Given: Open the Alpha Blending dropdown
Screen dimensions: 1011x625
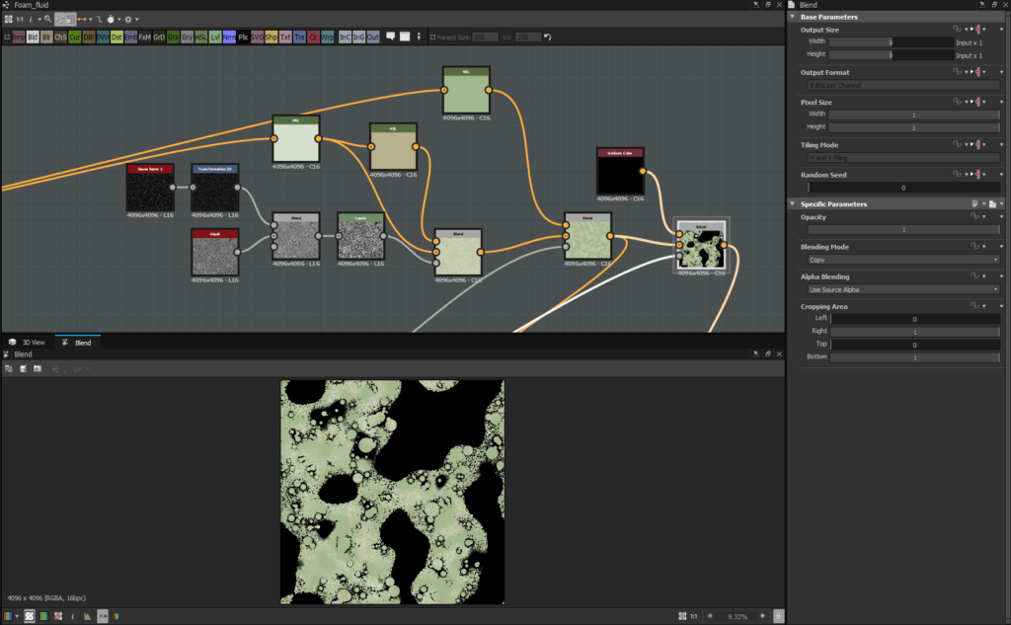Looking at the screenshot, I should [902, 290].
